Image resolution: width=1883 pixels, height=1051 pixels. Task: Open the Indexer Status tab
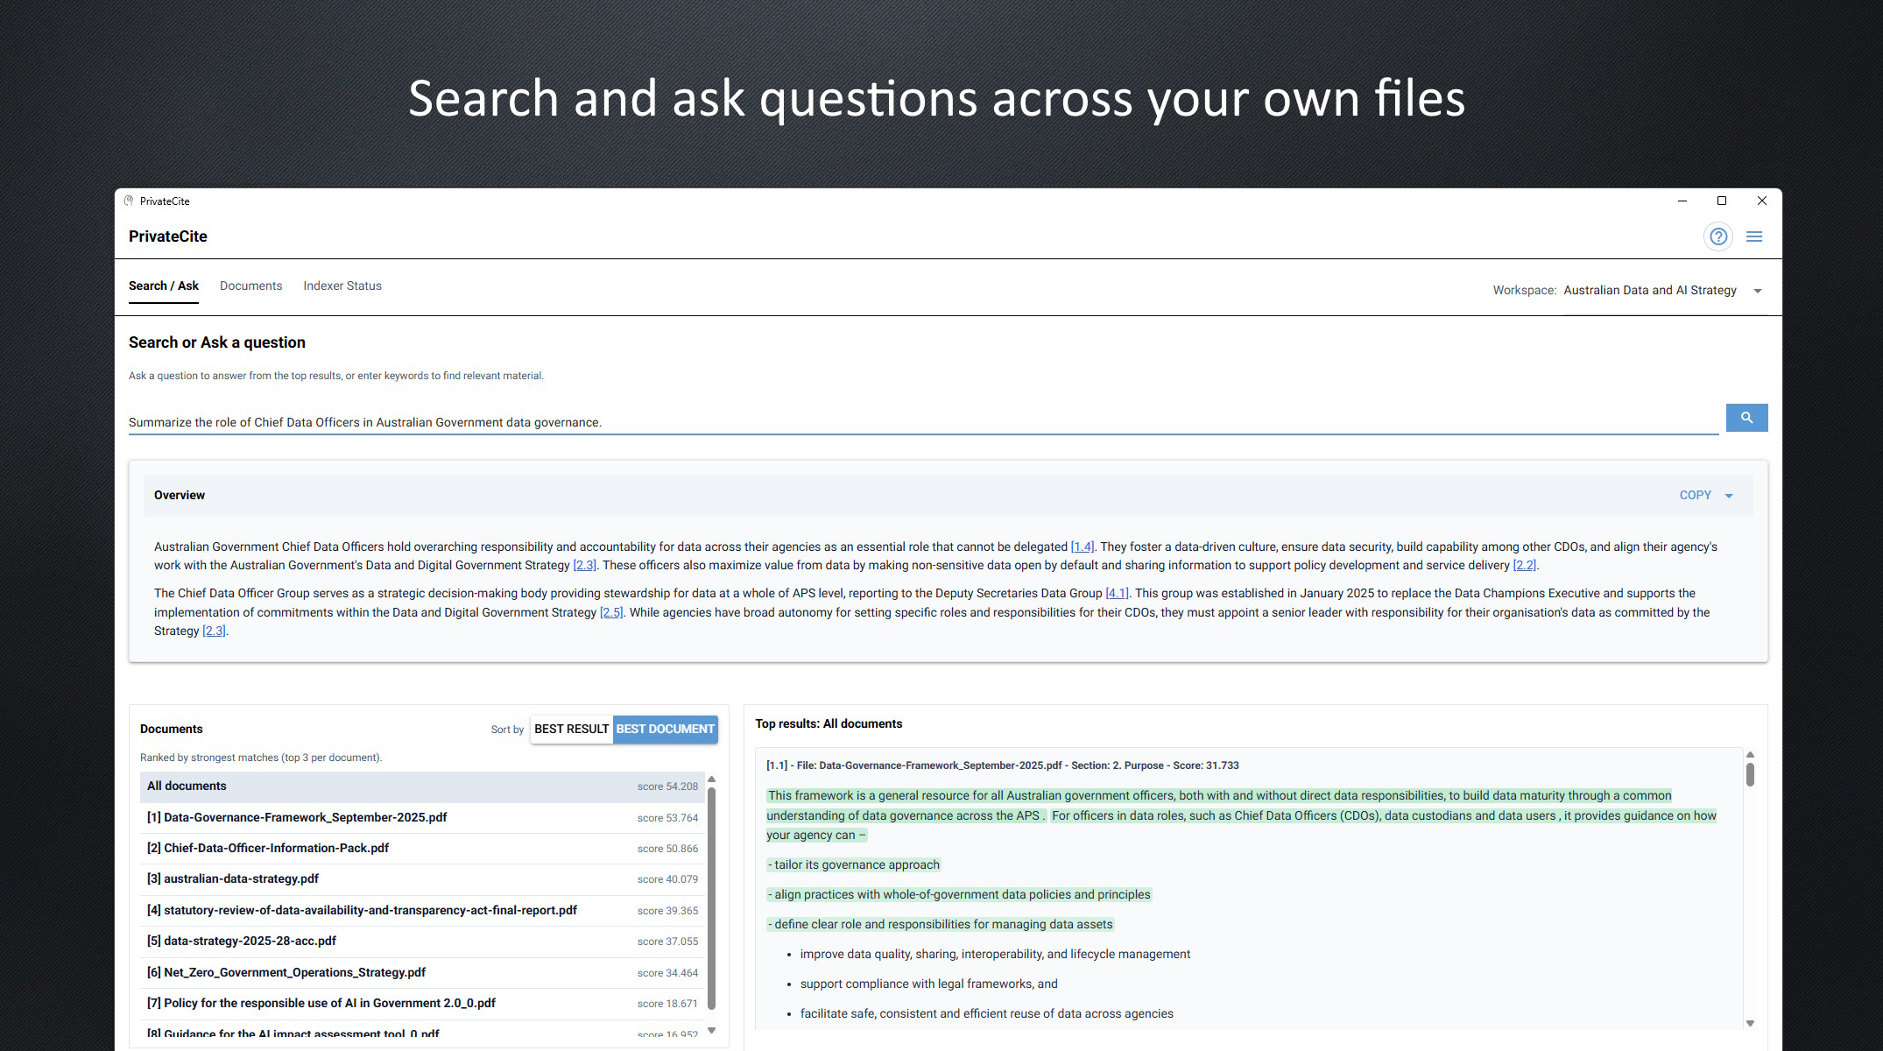click(342, 286)
